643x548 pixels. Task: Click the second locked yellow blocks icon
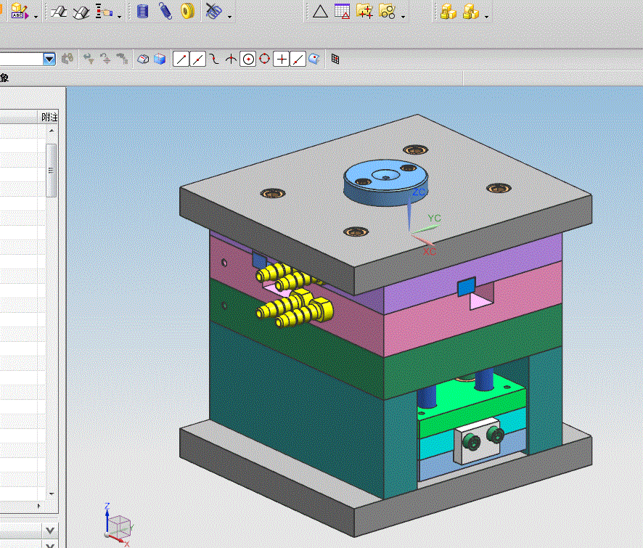[470, 11]
